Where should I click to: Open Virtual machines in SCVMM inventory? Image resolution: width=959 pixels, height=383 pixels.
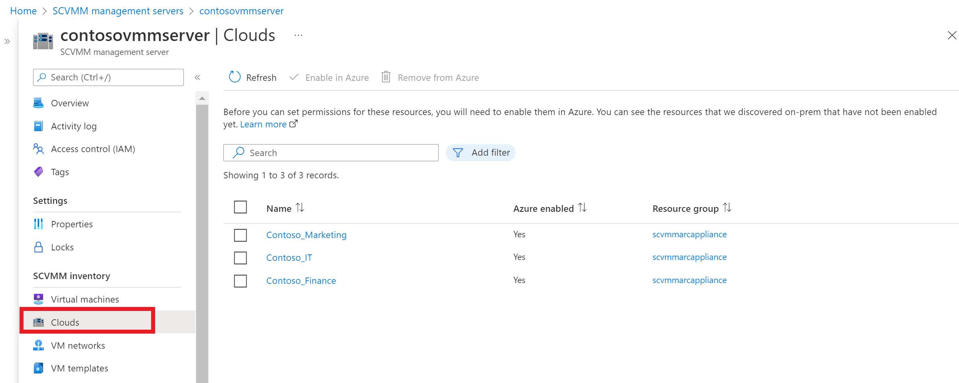point(85,299)
